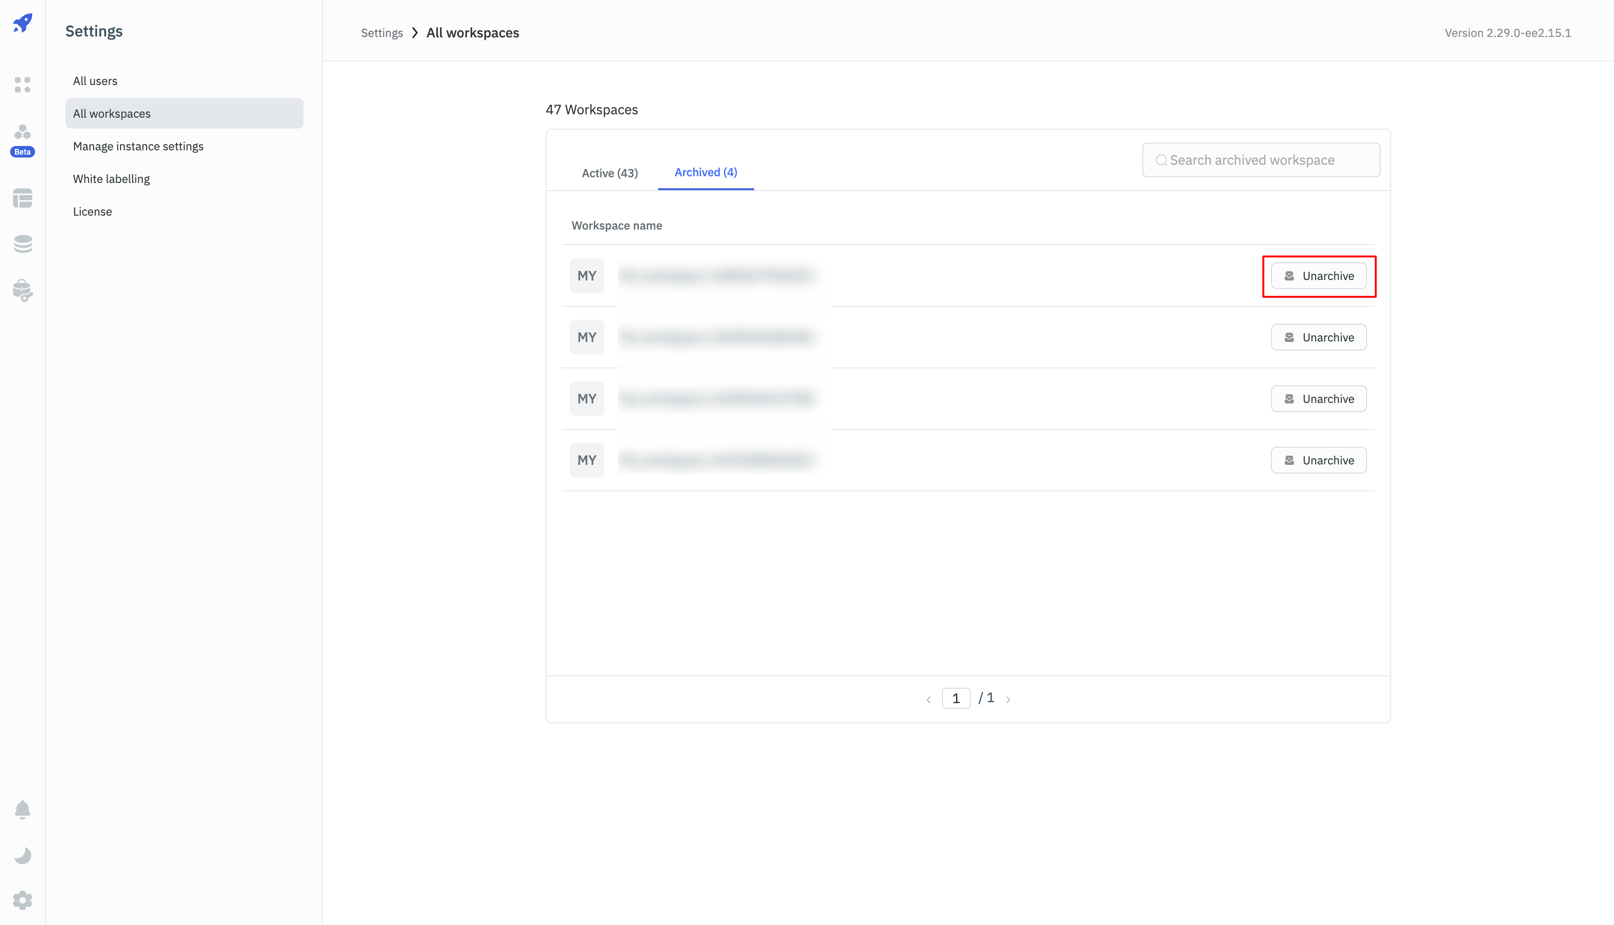Click the Settings breadcrumb link
Image resolution: width=1614 pixels, height=925 pixels.
pyautogui.click(x=381, y=33)
